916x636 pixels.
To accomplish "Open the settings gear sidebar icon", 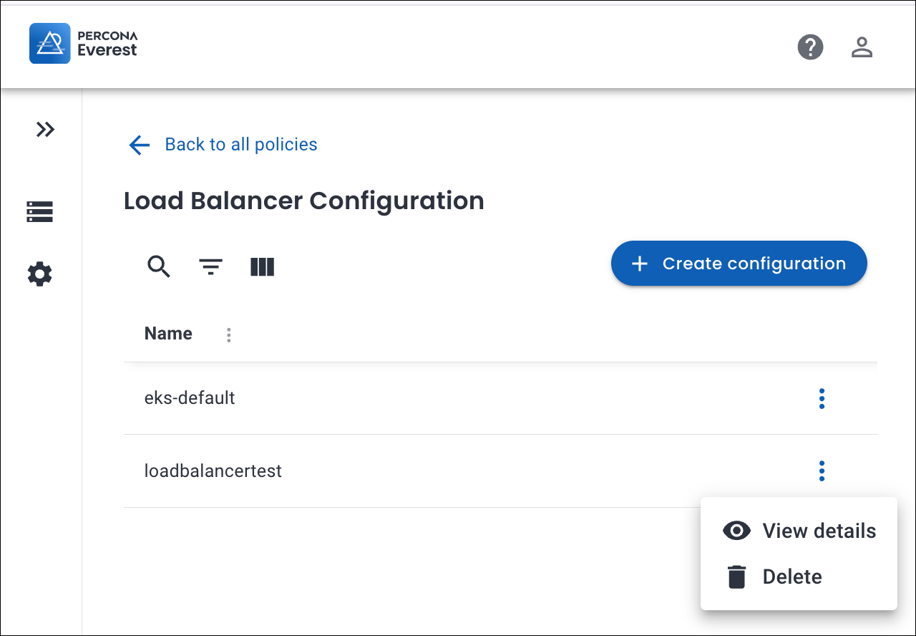I will click(x=40, y=274).
